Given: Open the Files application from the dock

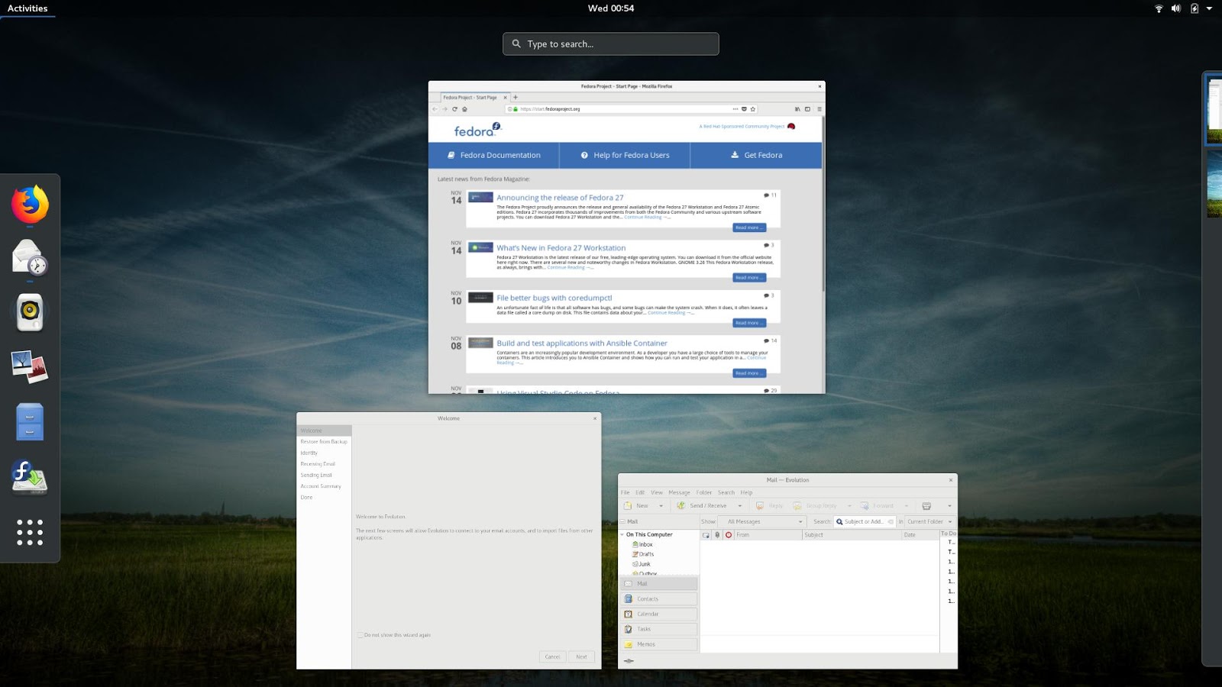Looking at the screenshot, I should [29, 421].
